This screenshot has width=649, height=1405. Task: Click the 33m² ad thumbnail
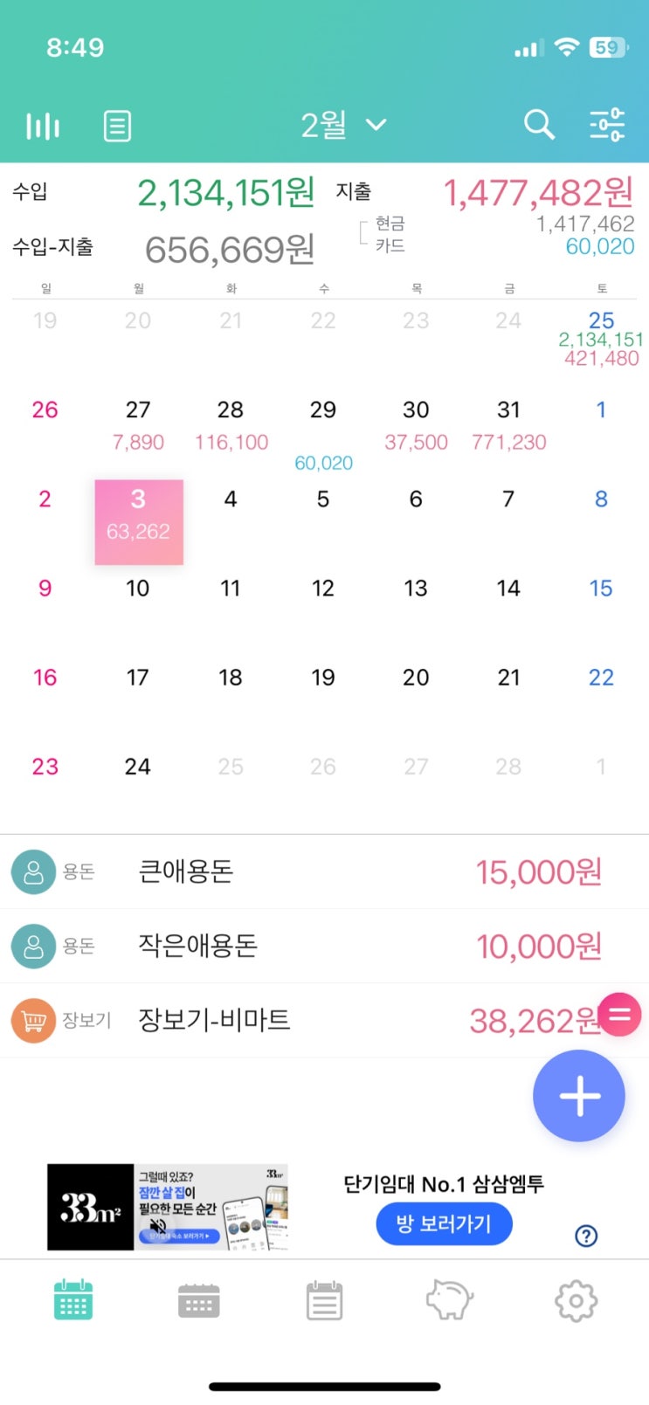[x=168, y=1207]
